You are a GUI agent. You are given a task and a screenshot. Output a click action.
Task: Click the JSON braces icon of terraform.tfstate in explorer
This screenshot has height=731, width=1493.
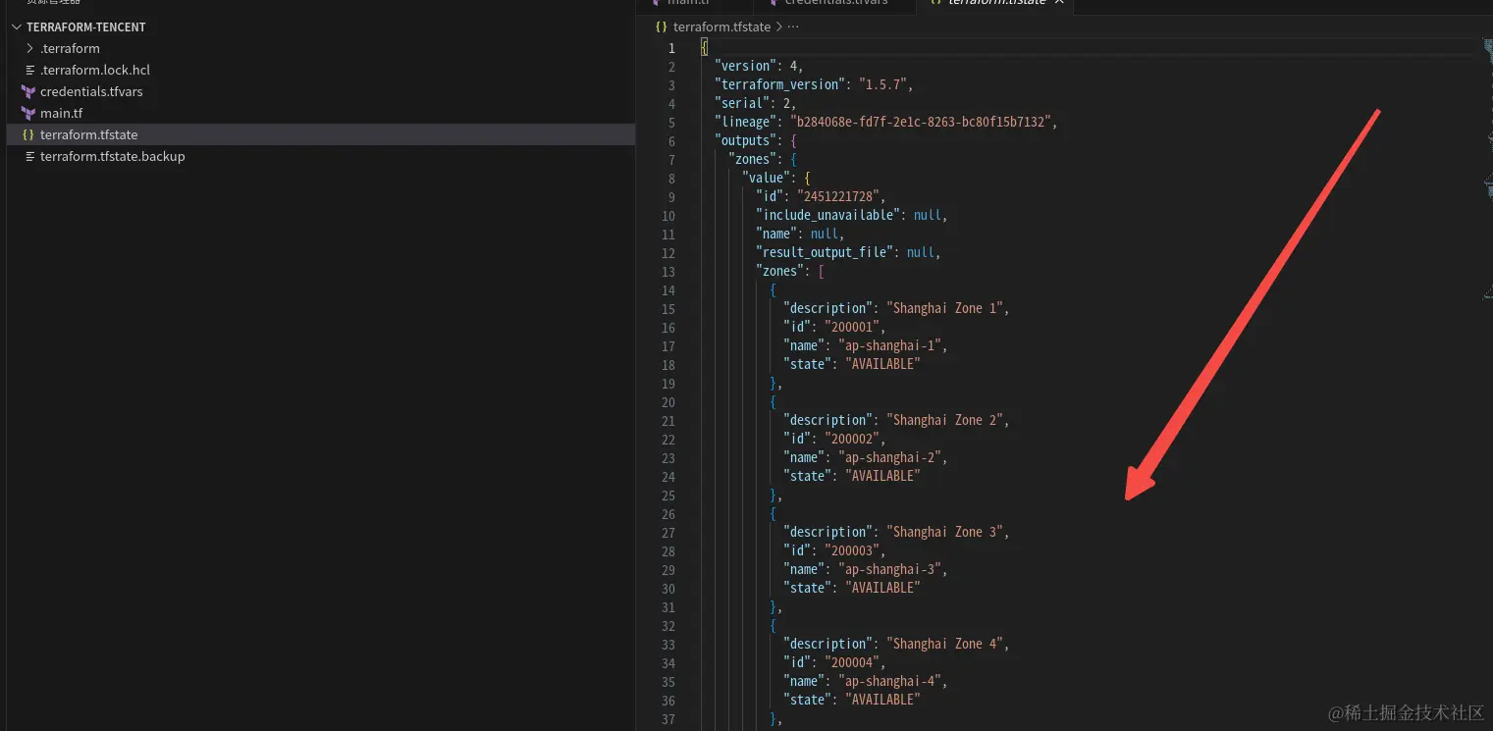28,134
